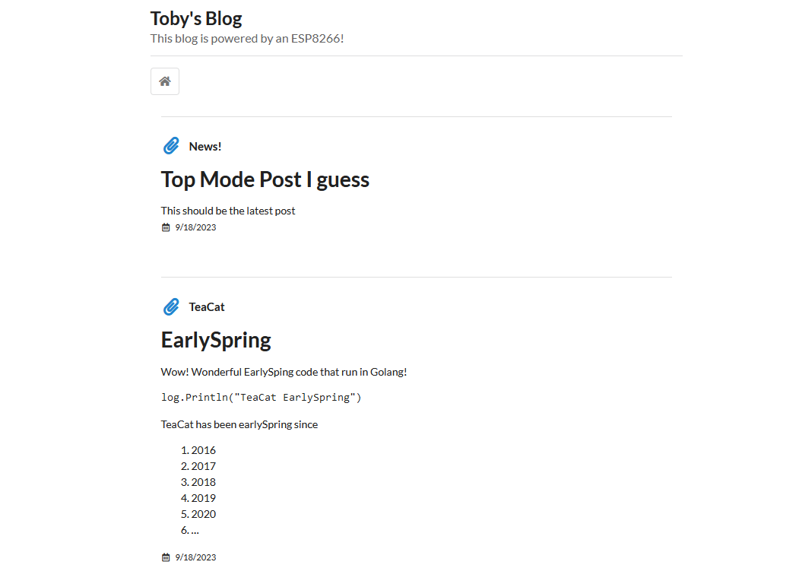799x584 pixels.
Task: Click the calendar icon under EarlySpring post
Action: pos(166,557)
